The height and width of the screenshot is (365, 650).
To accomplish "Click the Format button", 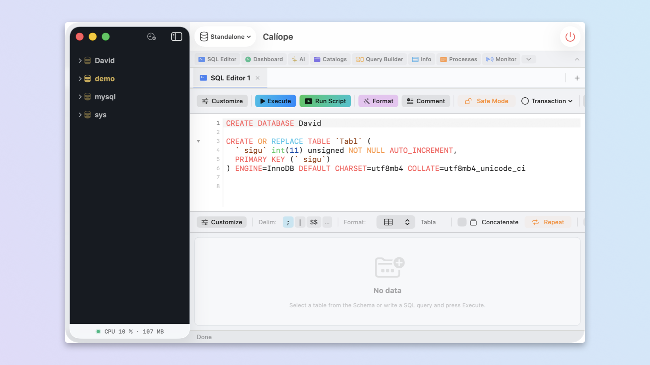I will [378, 101].
